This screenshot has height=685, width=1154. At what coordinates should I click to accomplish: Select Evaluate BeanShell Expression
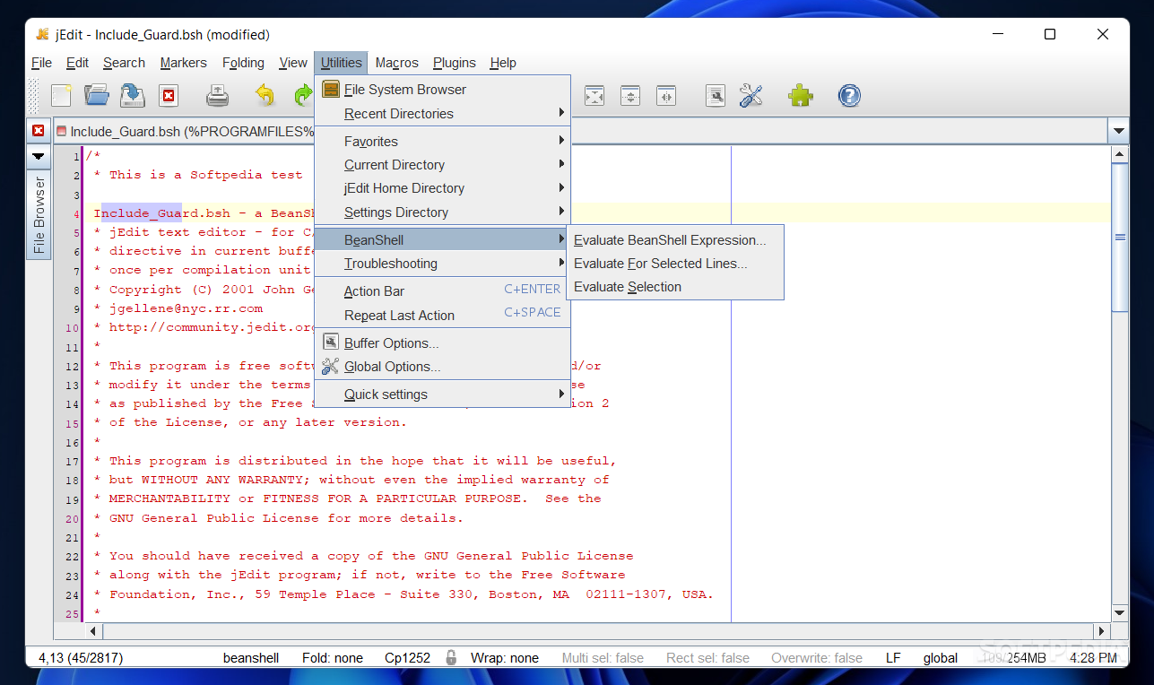[675, 240]
